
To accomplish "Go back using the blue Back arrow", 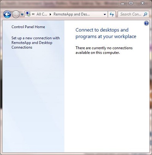I will tap(7, 14).
